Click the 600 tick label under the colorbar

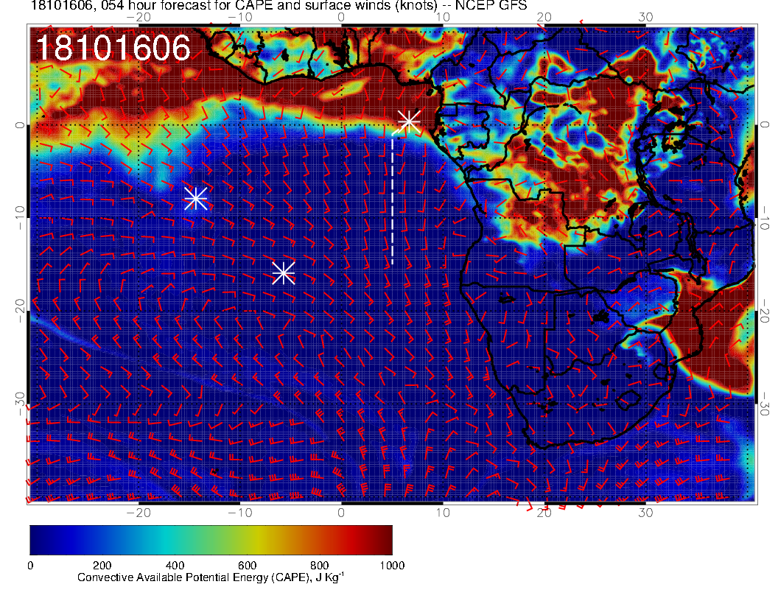(247, 566)
